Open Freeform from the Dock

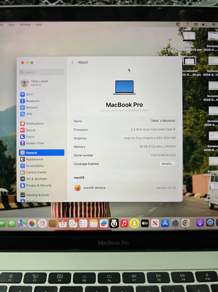pos(104,223)
